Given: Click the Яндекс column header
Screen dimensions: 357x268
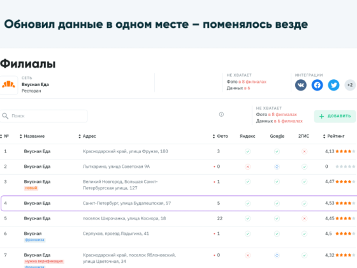Looking at the screenshot, I should point(247,137).
